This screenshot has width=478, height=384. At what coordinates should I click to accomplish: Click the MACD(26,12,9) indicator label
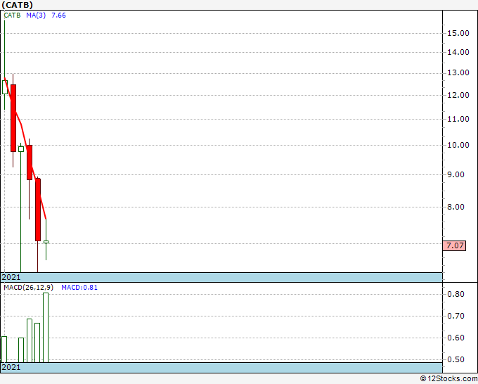28,288
